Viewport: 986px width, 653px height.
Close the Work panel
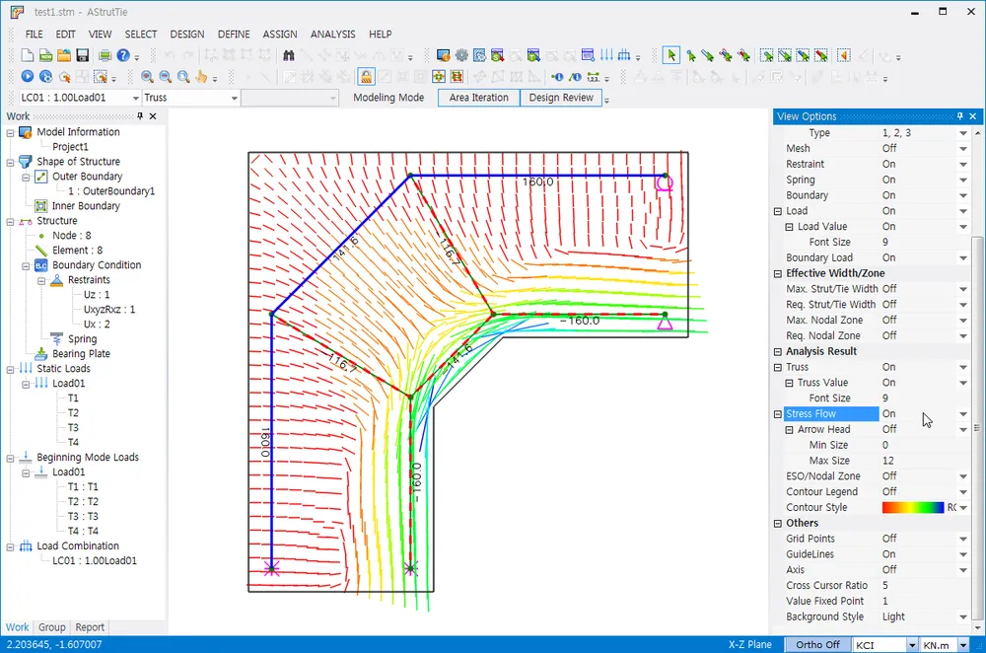(x=153, y=115)
